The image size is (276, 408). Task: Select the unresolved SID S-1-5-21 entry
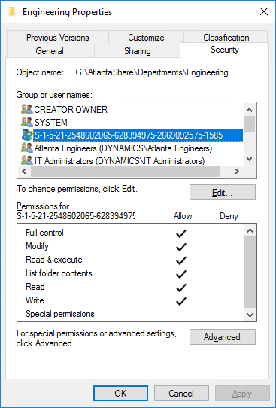138,135
